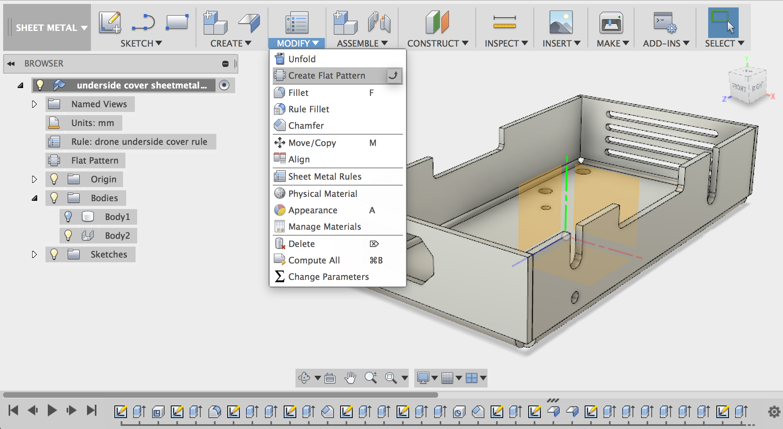
Task: Expand the Named Views folder
Action: (x=34, y=104)
